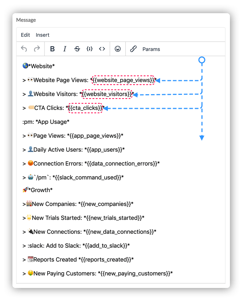This screenshot has height=303, width=242.
Task: Click the *Growth* heading line
Action: click(38, 190)
